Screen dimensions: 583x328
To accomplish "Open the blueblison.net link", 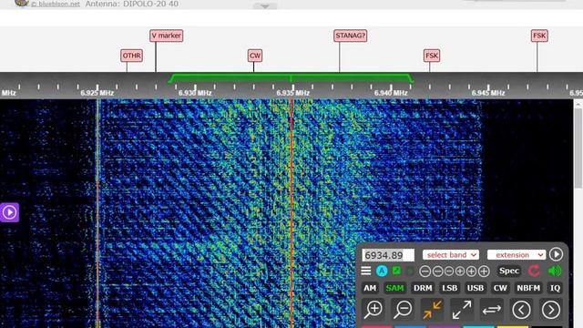I will 56,4.
